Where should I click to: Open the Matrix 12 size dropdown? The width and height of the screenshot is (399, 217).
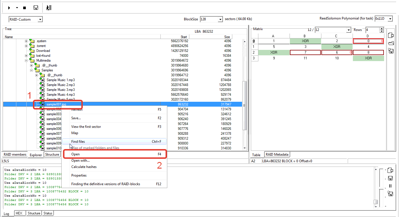point(348,30)
